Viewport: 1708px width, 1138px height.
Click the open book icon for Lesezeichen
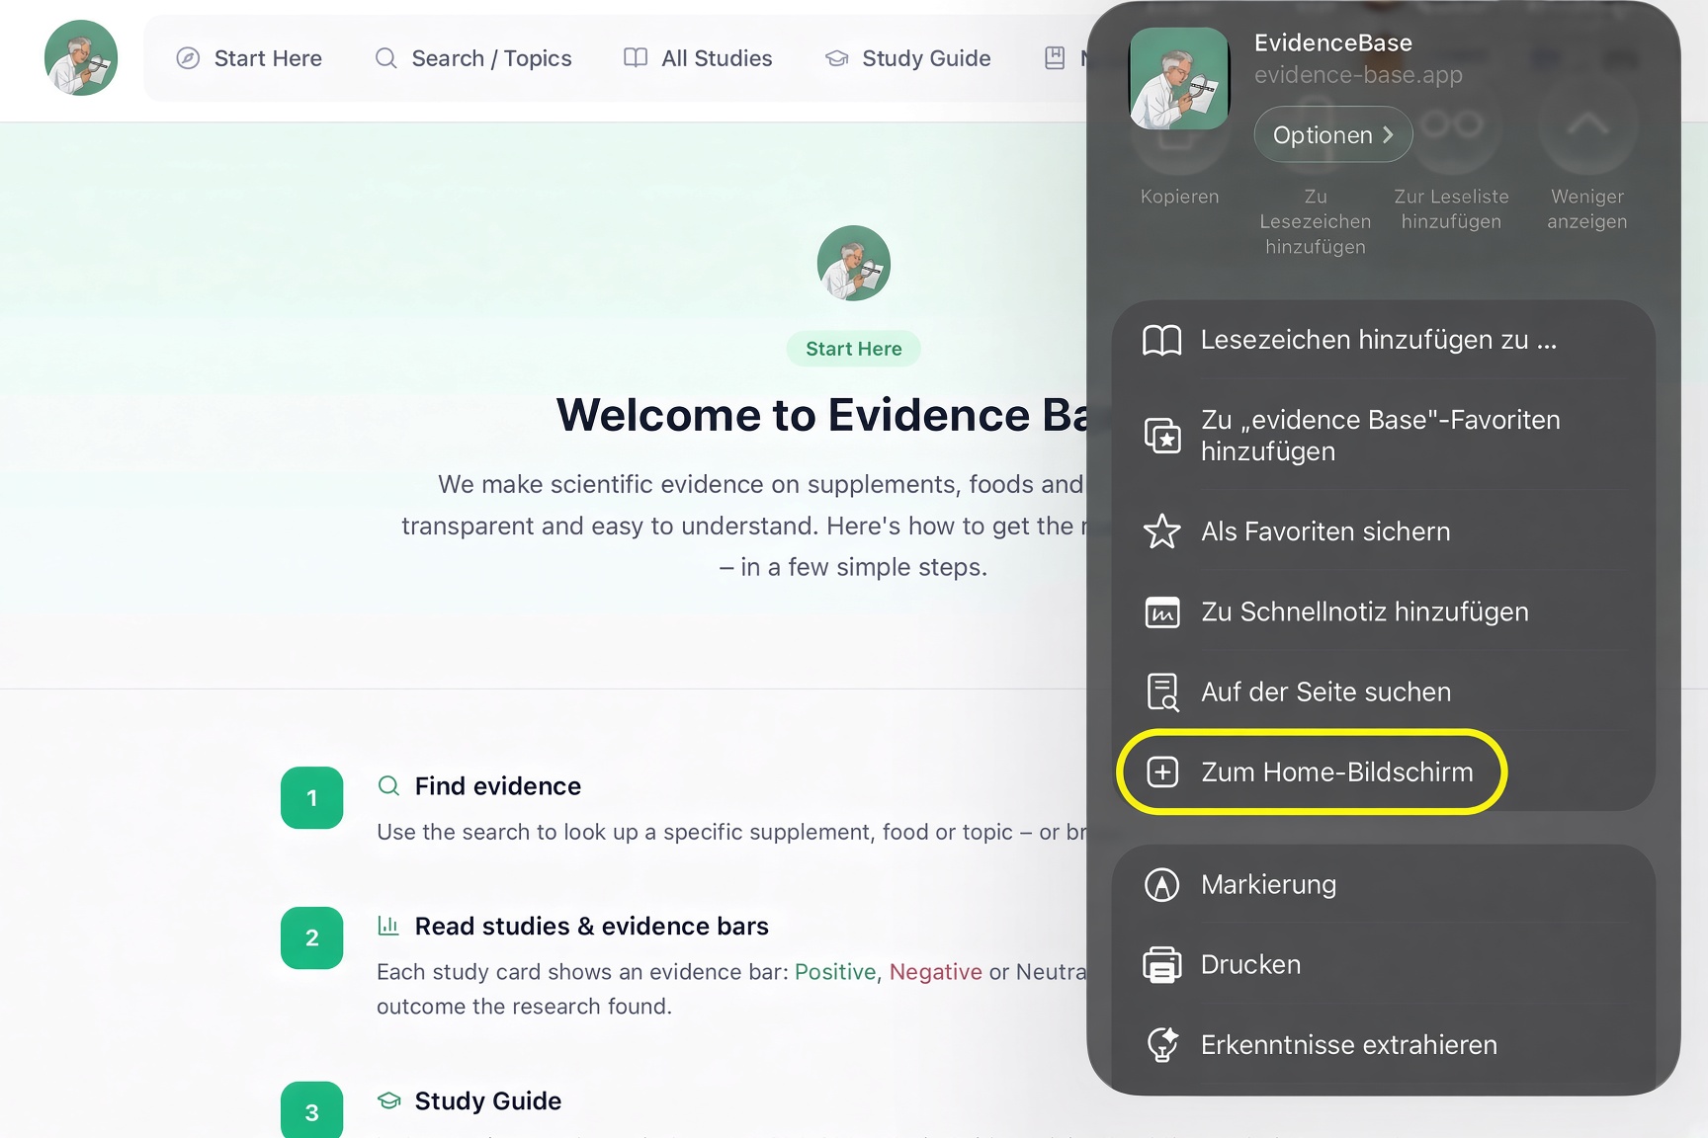click(1162, 340)
